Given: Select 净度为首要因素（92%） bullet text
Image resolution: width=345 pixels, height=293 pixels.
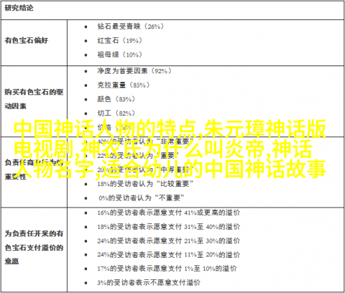Looking at the screenshot, I should 134,71.
